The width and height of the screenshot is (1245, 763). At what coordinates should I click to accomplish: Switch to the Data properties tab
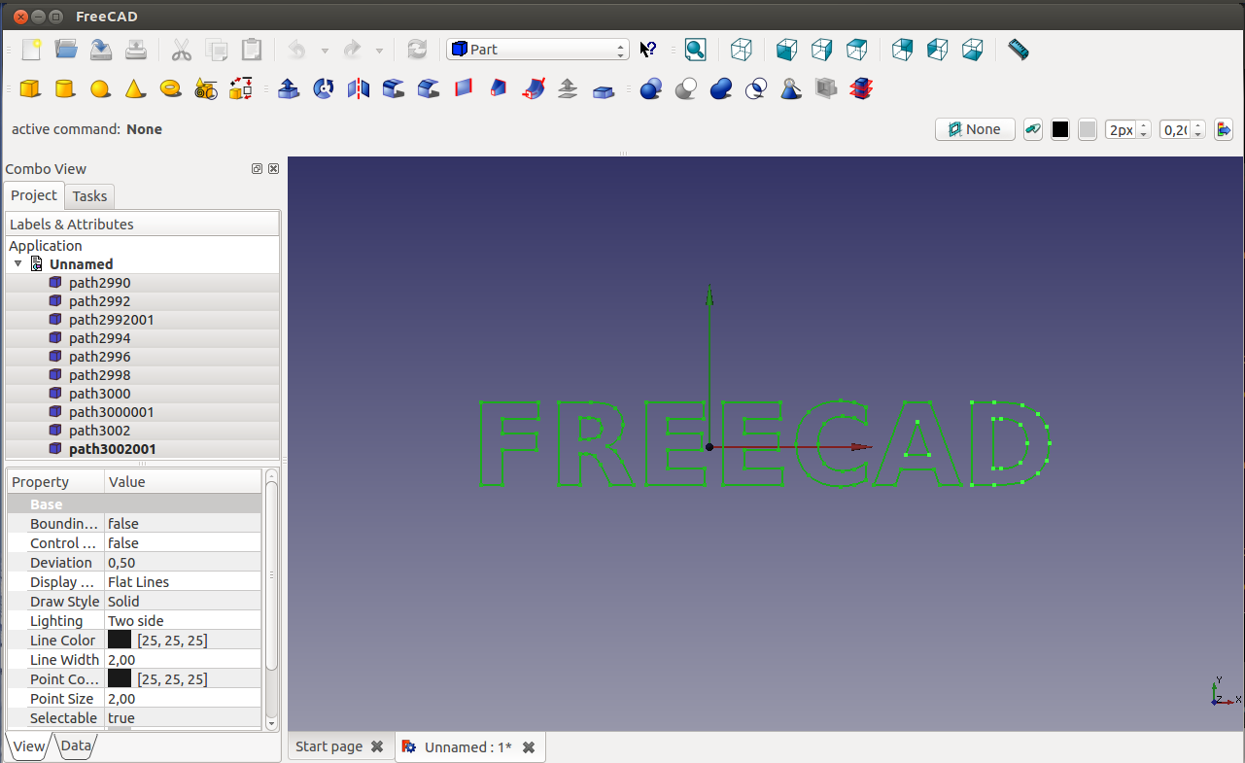[x=76, y=746]
